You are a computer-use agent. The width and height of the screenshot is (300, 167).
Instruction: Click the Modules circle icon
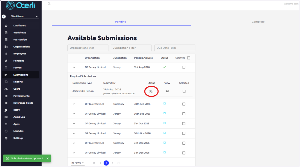coord(6,131)
